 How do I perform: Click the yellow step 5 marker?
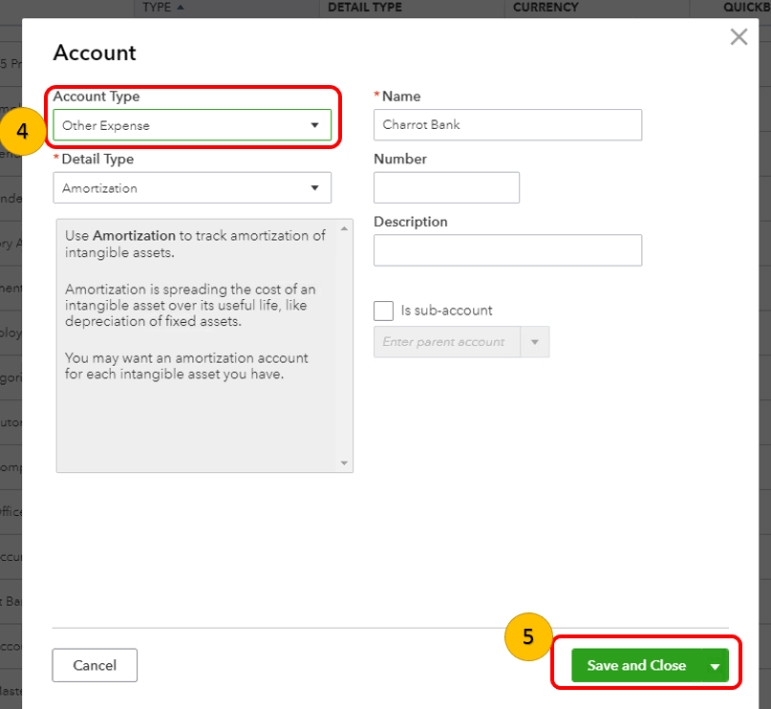(527, 636)
